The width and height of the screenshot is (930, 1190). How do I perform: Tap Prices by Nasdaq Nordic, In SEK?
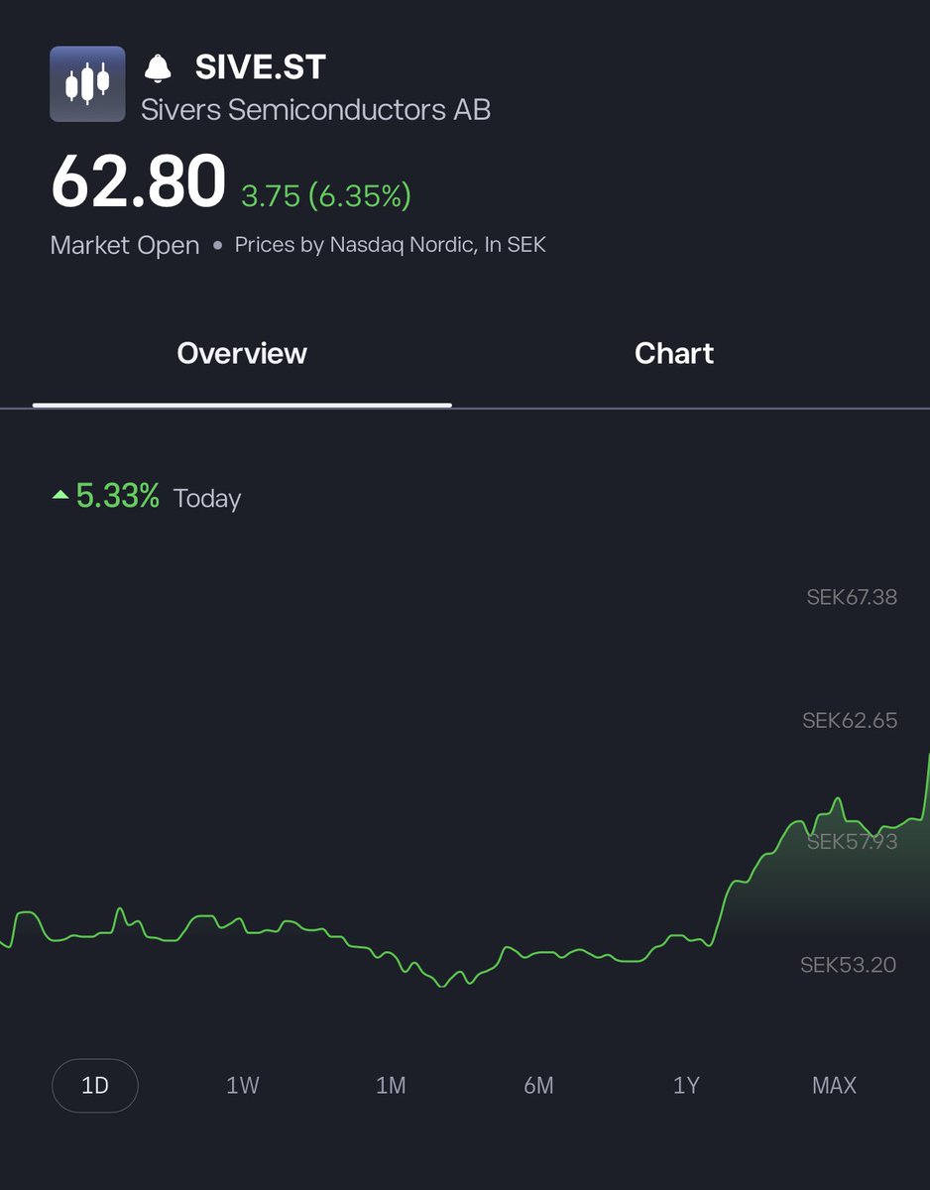coord(391,244)
